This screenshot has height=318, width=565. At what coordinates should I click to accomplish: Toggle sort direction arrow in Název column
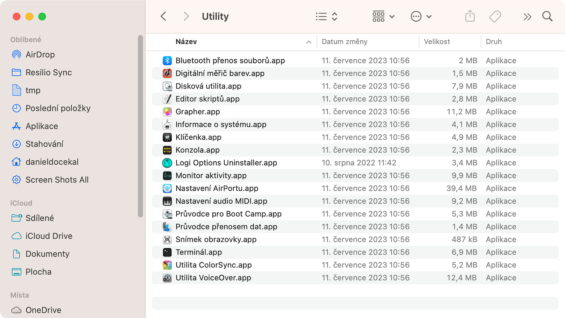[x=309, y=42]
